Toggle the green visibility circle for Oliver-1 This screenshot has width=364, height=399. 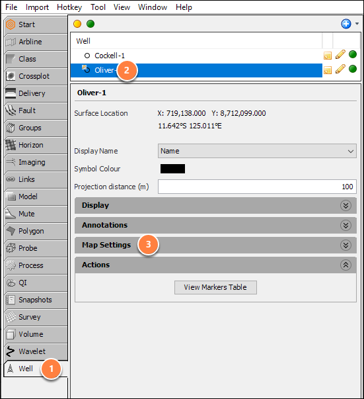pos(353,69)
